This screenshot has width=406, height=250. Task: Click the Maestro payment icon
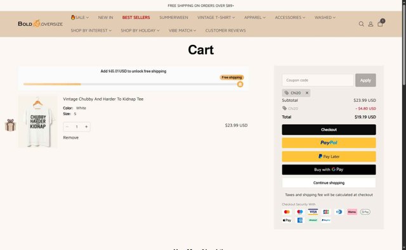[300, 212]
